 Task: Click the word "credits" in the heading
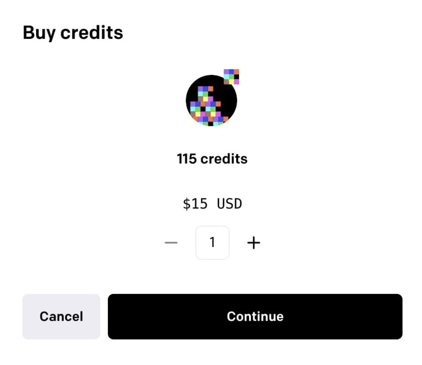pyautogui.click(x=92, y=33)
